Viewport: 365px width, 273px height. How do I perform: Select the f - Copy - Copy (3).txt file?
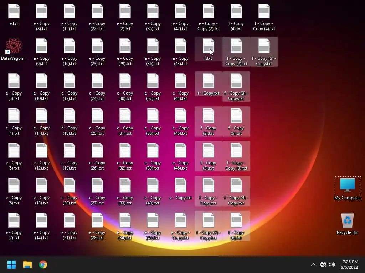[236, 156]
